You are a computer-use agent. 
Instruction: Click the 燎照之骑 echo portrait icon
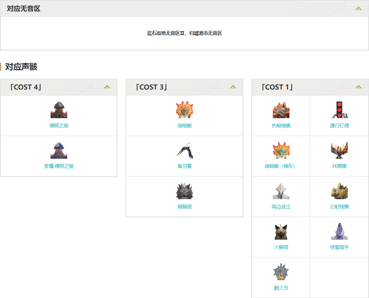pos(59,110)
